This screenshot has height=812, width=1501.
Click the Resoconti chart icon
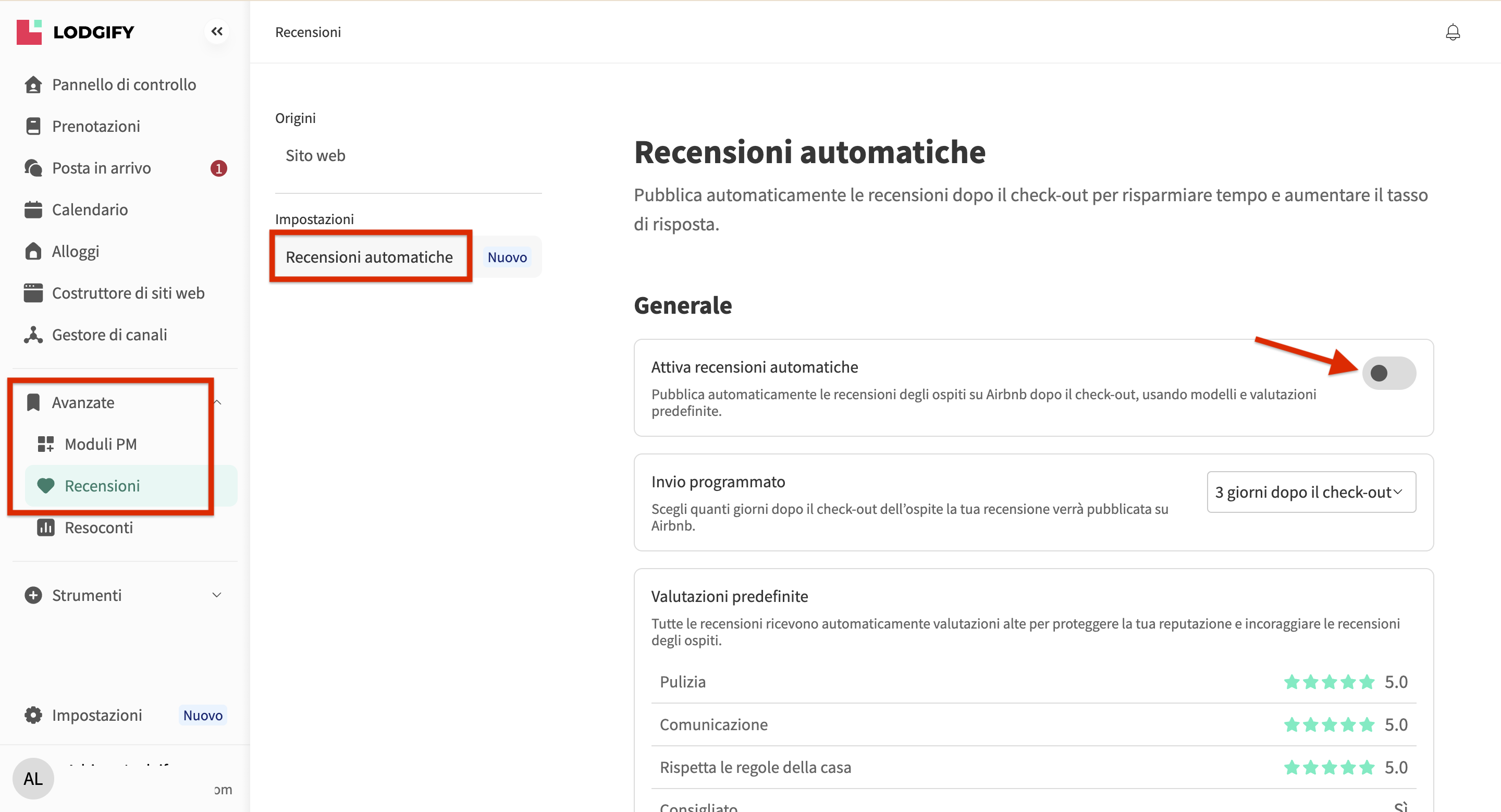[x=45, y=528]
